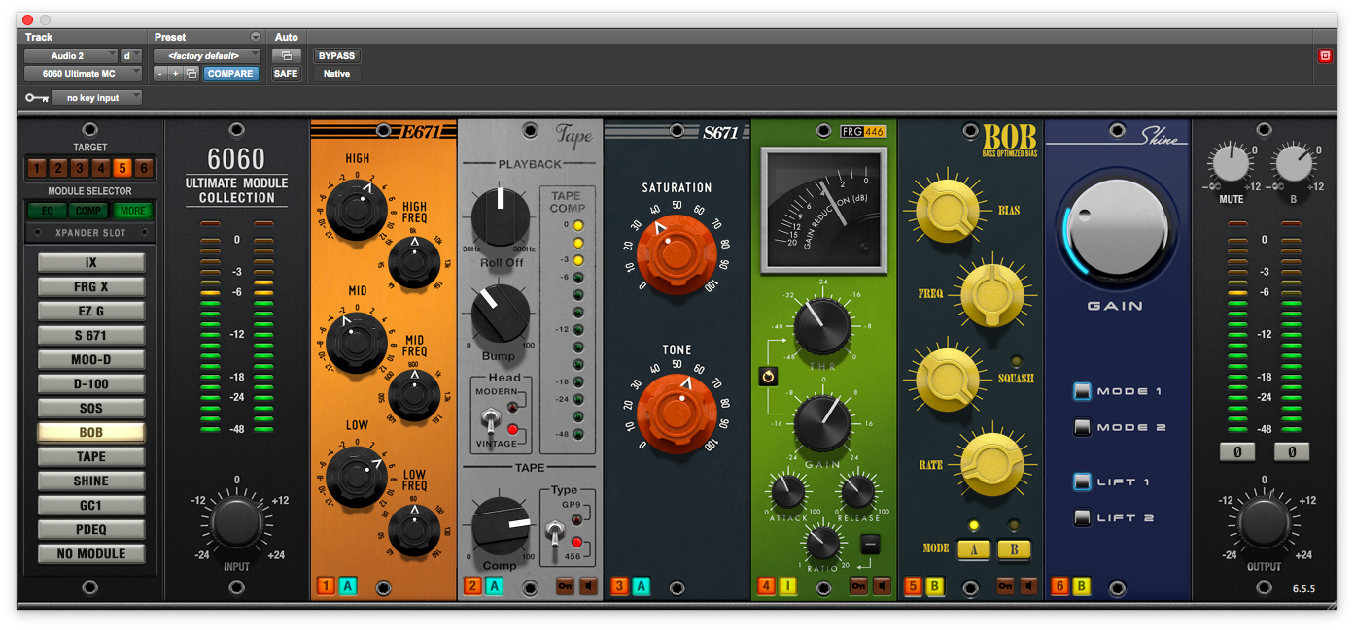
Task: Click slot number 5 under BOB module
Action: pyautogui.click(x=913, y=585)
